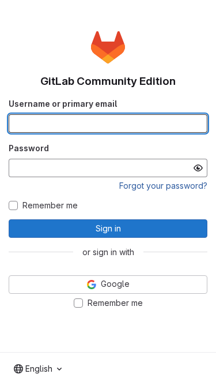Click the globe icon beside English
This screenshot has height=385, width=216.
pyautogui.click(x=18, y=369)
